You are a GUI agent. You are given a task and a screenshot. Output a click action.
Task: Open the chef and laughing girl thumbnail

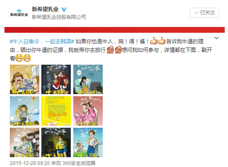point(25,79)
